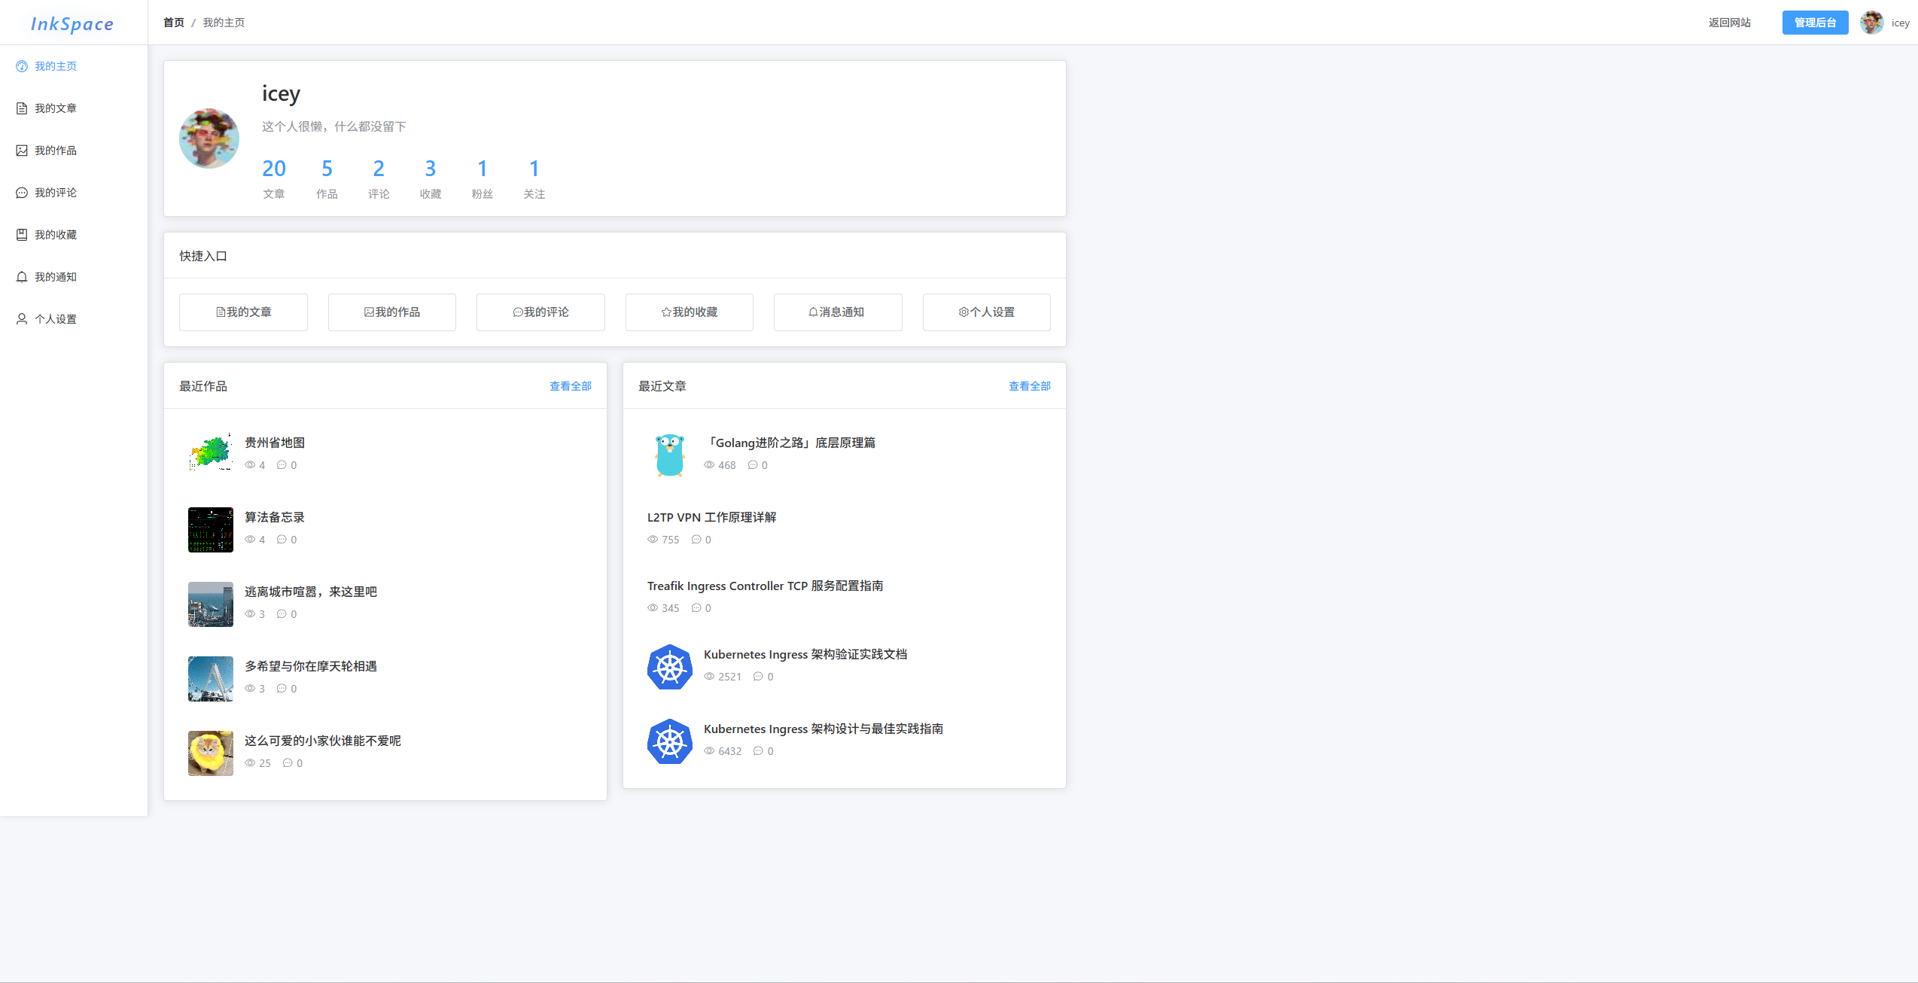The height and width of the screenshot is (983, 1918).
Task: Click the InkSpace logo
Action: click(72, 24)
